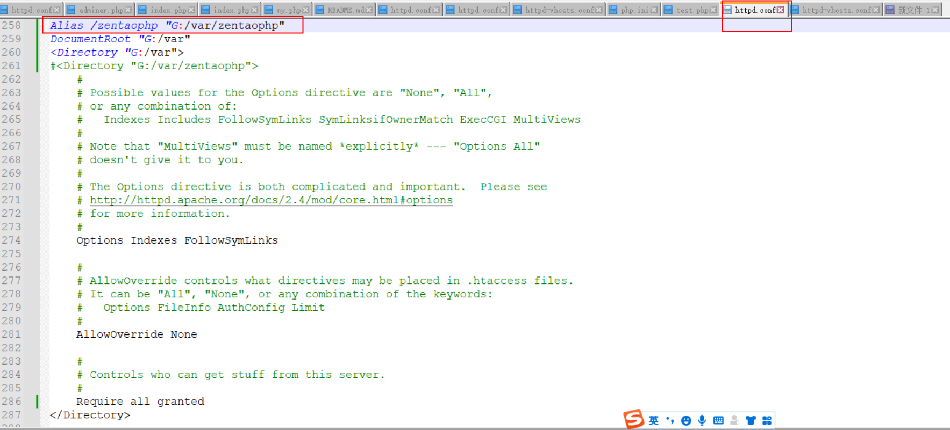Click the disk icon on the 新文件 1 tab
This screenshot has width=950, height=430.
[x=890, y=10]
